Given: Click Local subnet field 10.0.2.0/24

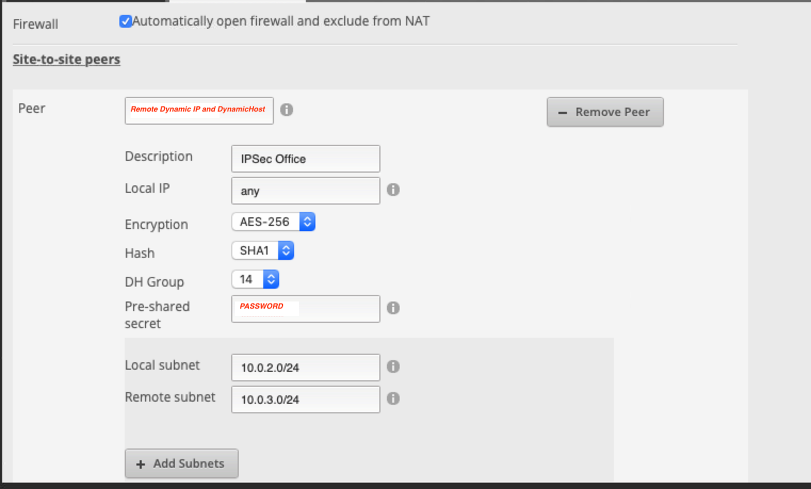Looking at the screenshot, I should tap(305, 368).
